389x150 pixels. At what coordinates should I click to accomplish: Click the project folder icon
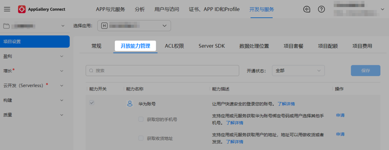click(6, 26)
